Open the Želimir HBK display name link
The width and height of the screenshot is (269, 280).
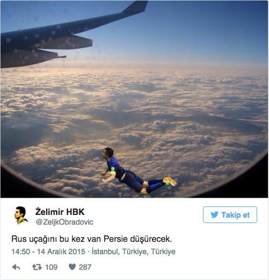[x=60, y=212]
